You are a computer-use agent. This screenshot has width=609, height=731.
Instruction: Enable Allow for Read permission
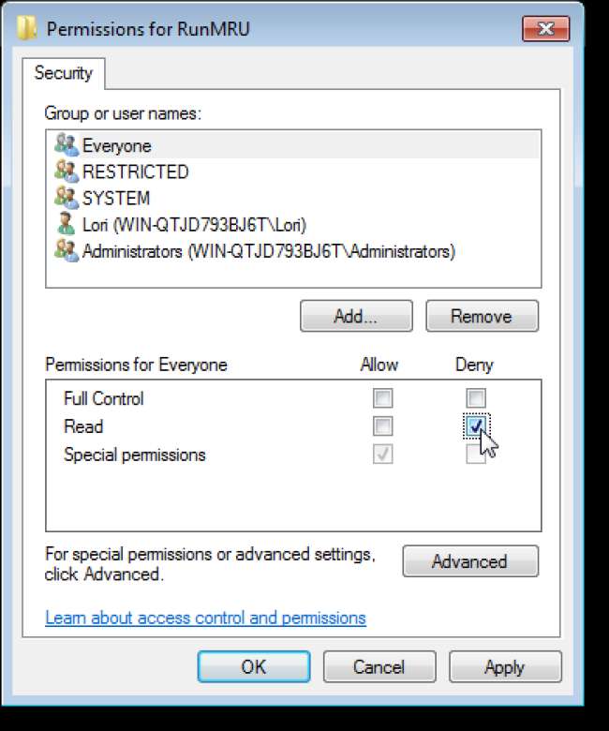[x=382, y=426]
